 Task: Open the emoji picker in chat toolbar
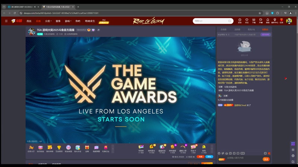tap(219, 153)
